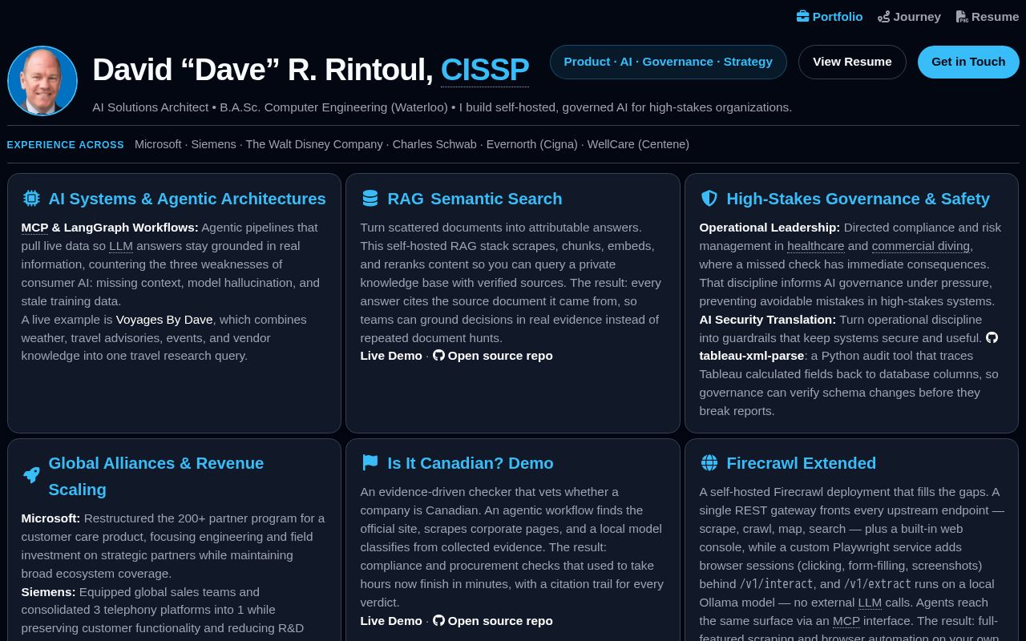Open the Voyages By Dave link
The width and height of the screenshot is (1026, 641).
tap(164, 320)
